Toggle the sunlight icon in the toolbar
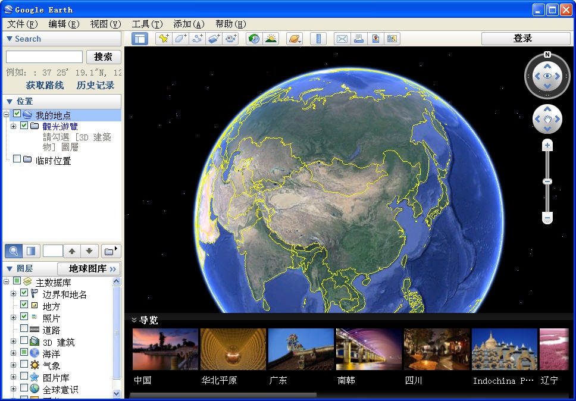Viewport: 576px width, 401px height. (x=271, y=39)
